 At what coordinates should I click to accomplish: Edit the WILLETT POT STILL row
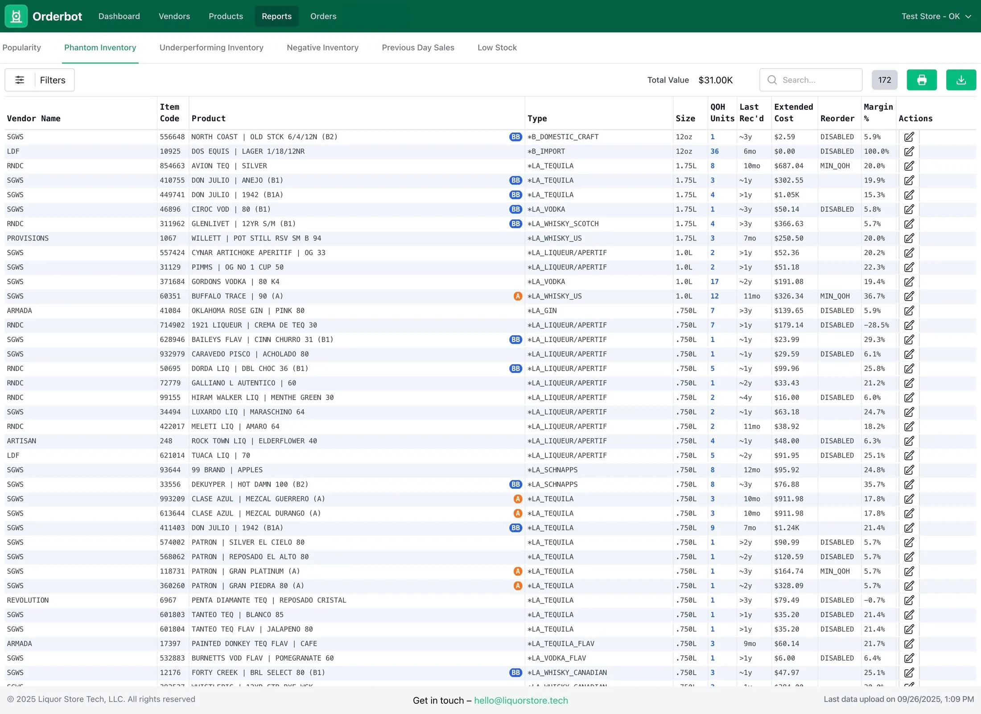(x=909, y=238)
